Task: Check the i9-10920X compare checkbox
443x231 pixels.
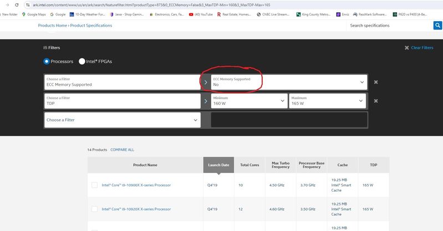Action: tap(94, 209)
